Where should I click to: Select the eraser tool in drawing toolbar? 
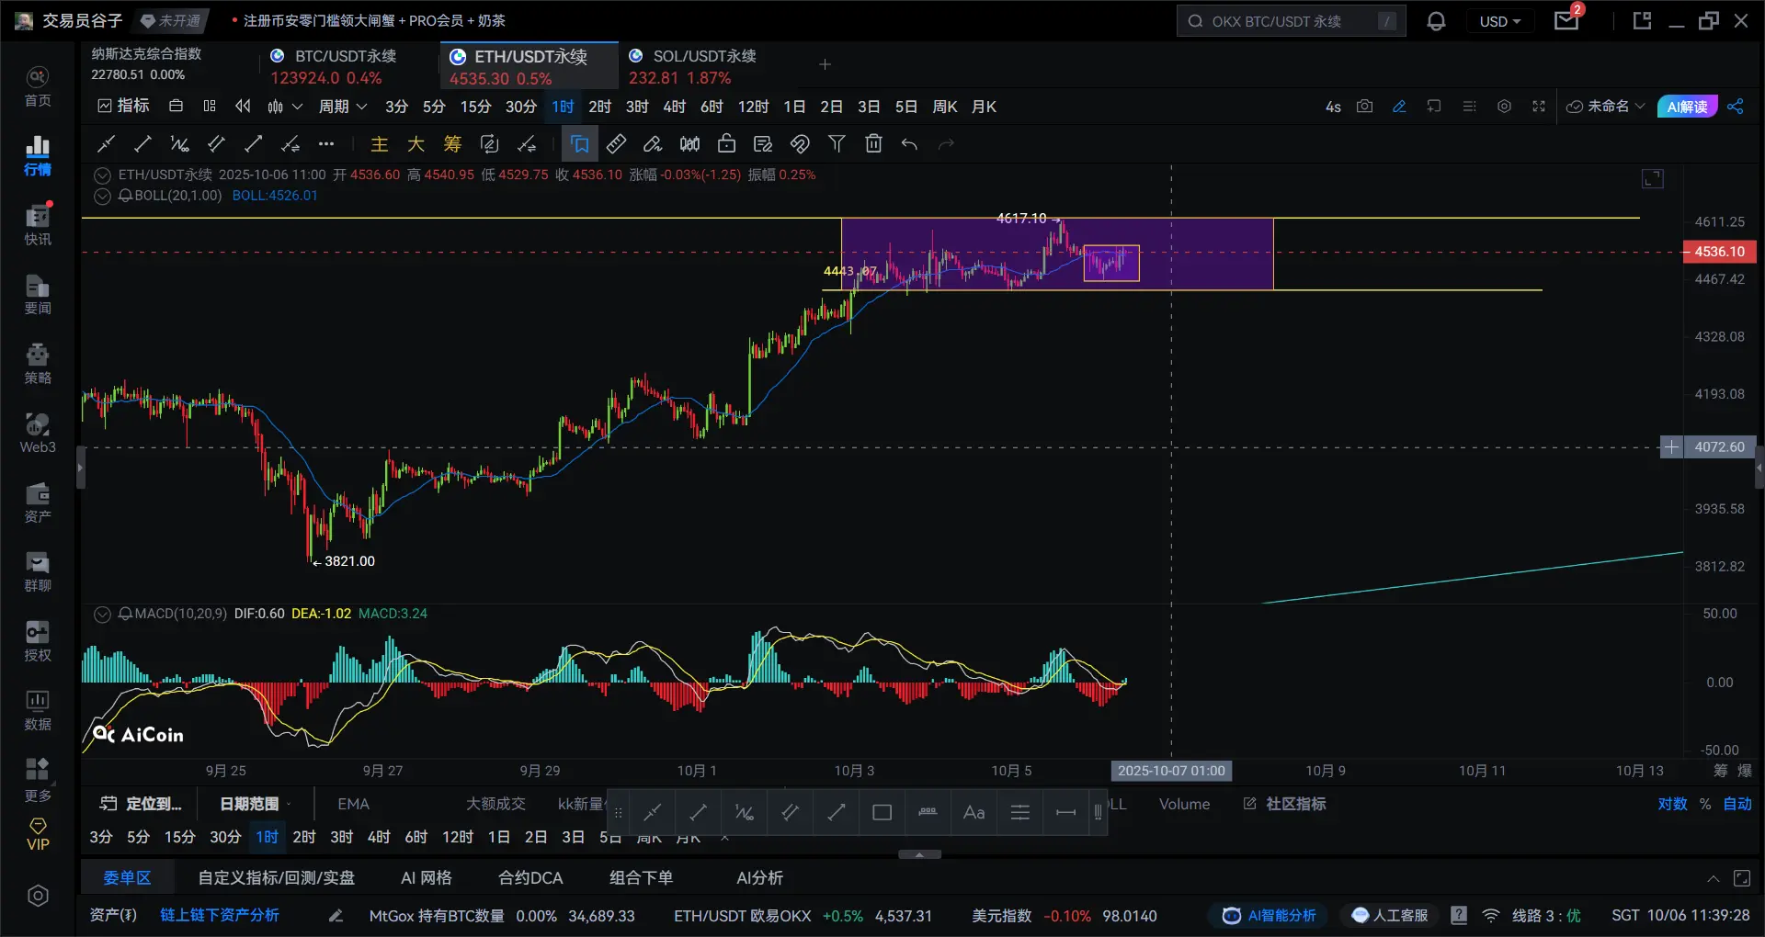click(x=653, y=143)
